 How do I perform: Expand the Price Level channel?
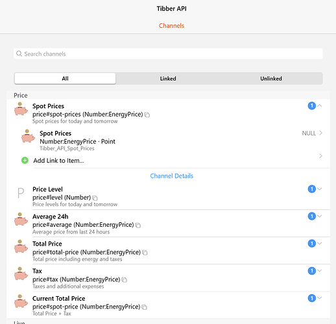click(320, 189)
